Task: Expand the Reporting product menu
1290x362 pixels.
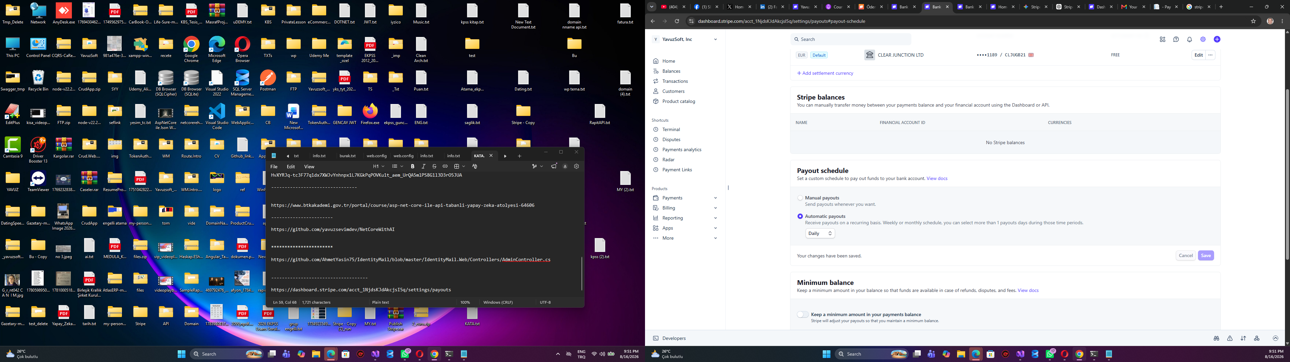Action: [x=685, y=218]
